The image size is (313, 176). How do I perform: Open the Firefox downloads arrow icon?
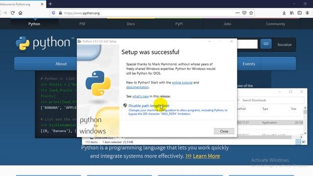pos(284,13)
